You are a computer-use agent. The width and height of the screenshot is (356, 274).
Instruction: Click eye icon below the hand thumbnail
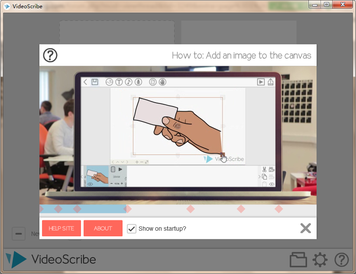click(x=90, y=184)
